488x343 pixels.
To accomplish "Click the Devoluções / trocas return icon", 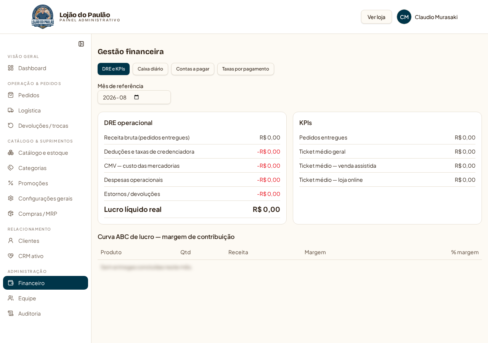I will [x=11, y=125].
